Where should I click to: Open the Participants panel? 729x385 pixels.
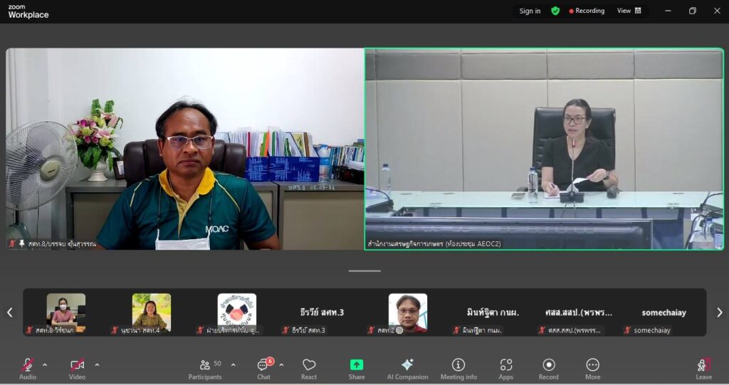pyautogui.click(x=205, y=368)
